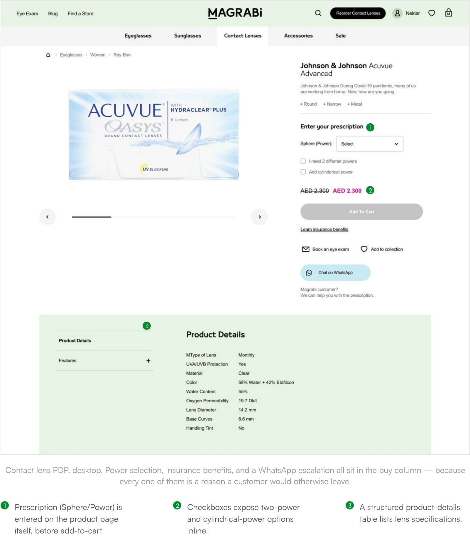
Task: Select the Product Details accordion row
Action: [104, 341]
